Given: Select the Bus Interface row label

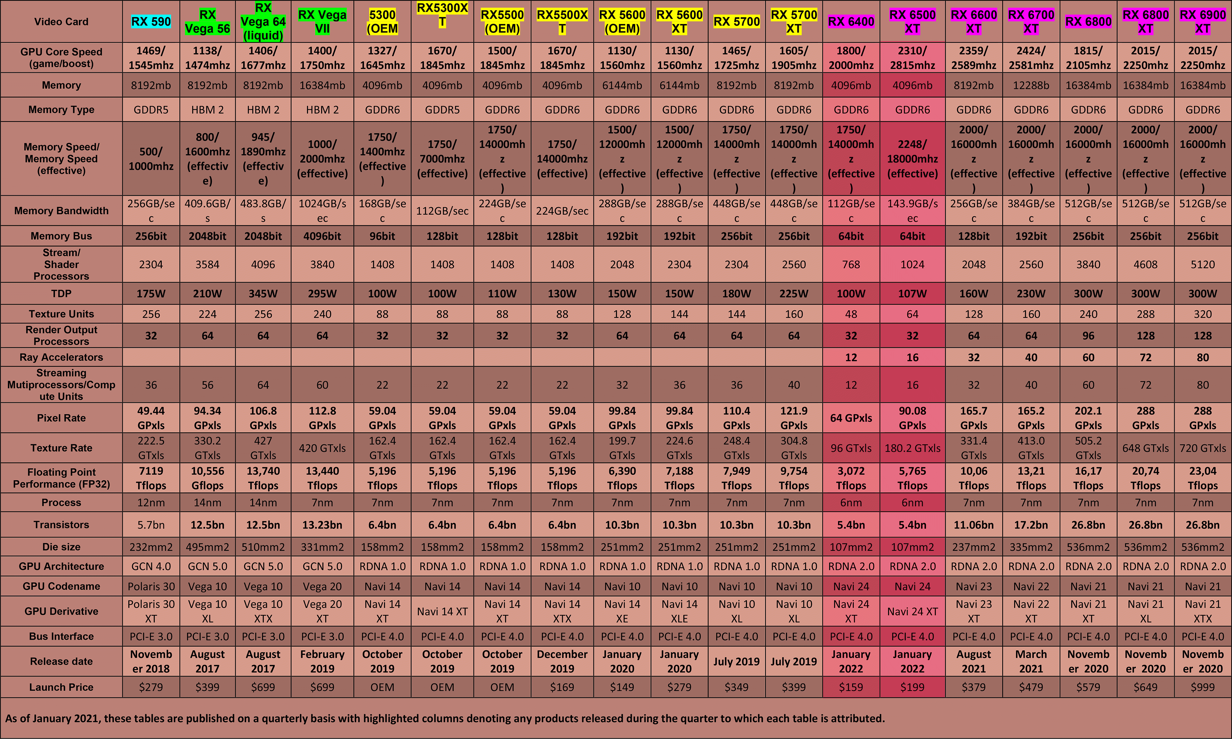Looking at the screenshot, I should click(x=61, y=636).
